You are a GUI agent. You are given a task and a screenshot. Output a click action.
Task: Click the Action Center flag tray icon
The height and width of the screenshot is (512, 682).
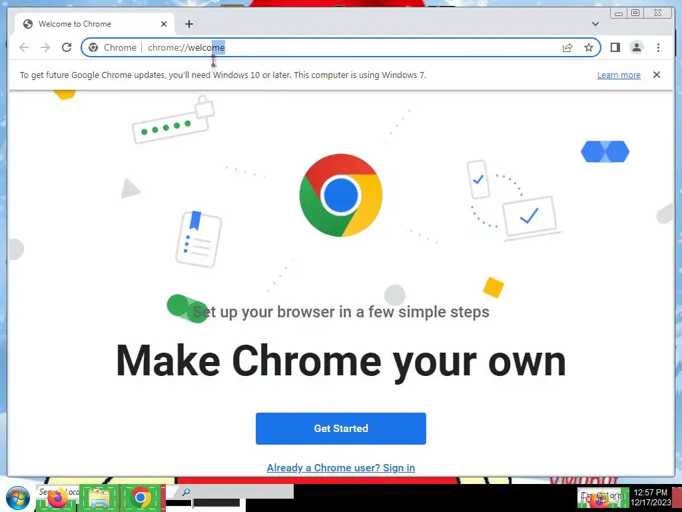coord(587,497)
